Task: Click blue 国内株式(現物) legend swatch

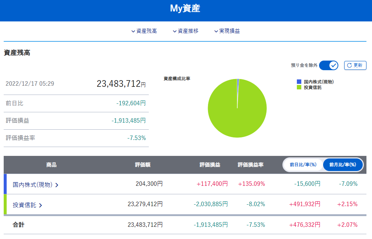Action: [299, 82]
